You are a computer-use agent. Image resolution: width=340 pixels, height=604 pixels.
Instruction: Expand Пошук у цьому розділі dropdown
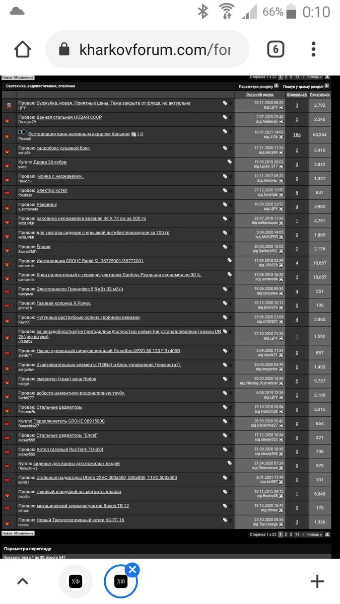click(328, 86)
